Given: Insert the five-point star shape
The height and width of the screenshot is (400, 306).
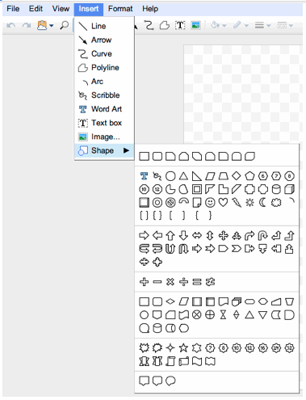Looking at the screenshot, I should click(183, 347).
